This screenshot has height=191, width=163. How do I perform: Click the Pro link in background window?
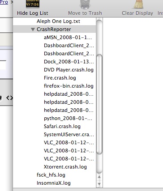pyautogui.click(x=4, y=2)
